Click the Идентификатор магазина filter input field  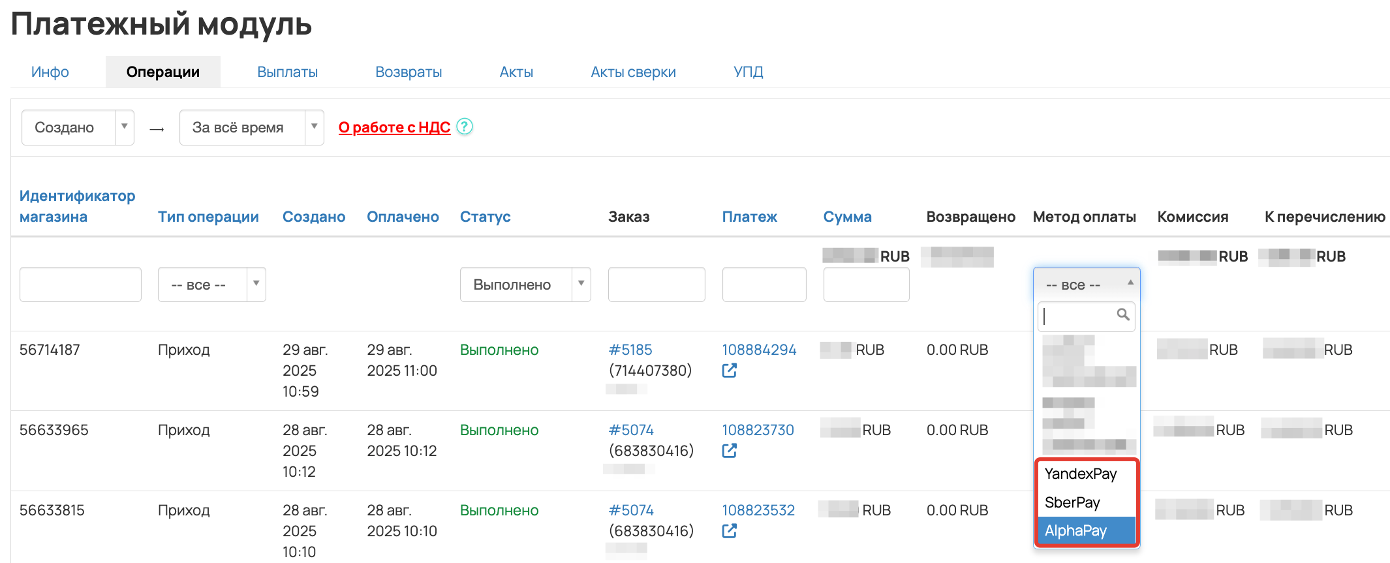pyautogui.click(x=80, y=284)
